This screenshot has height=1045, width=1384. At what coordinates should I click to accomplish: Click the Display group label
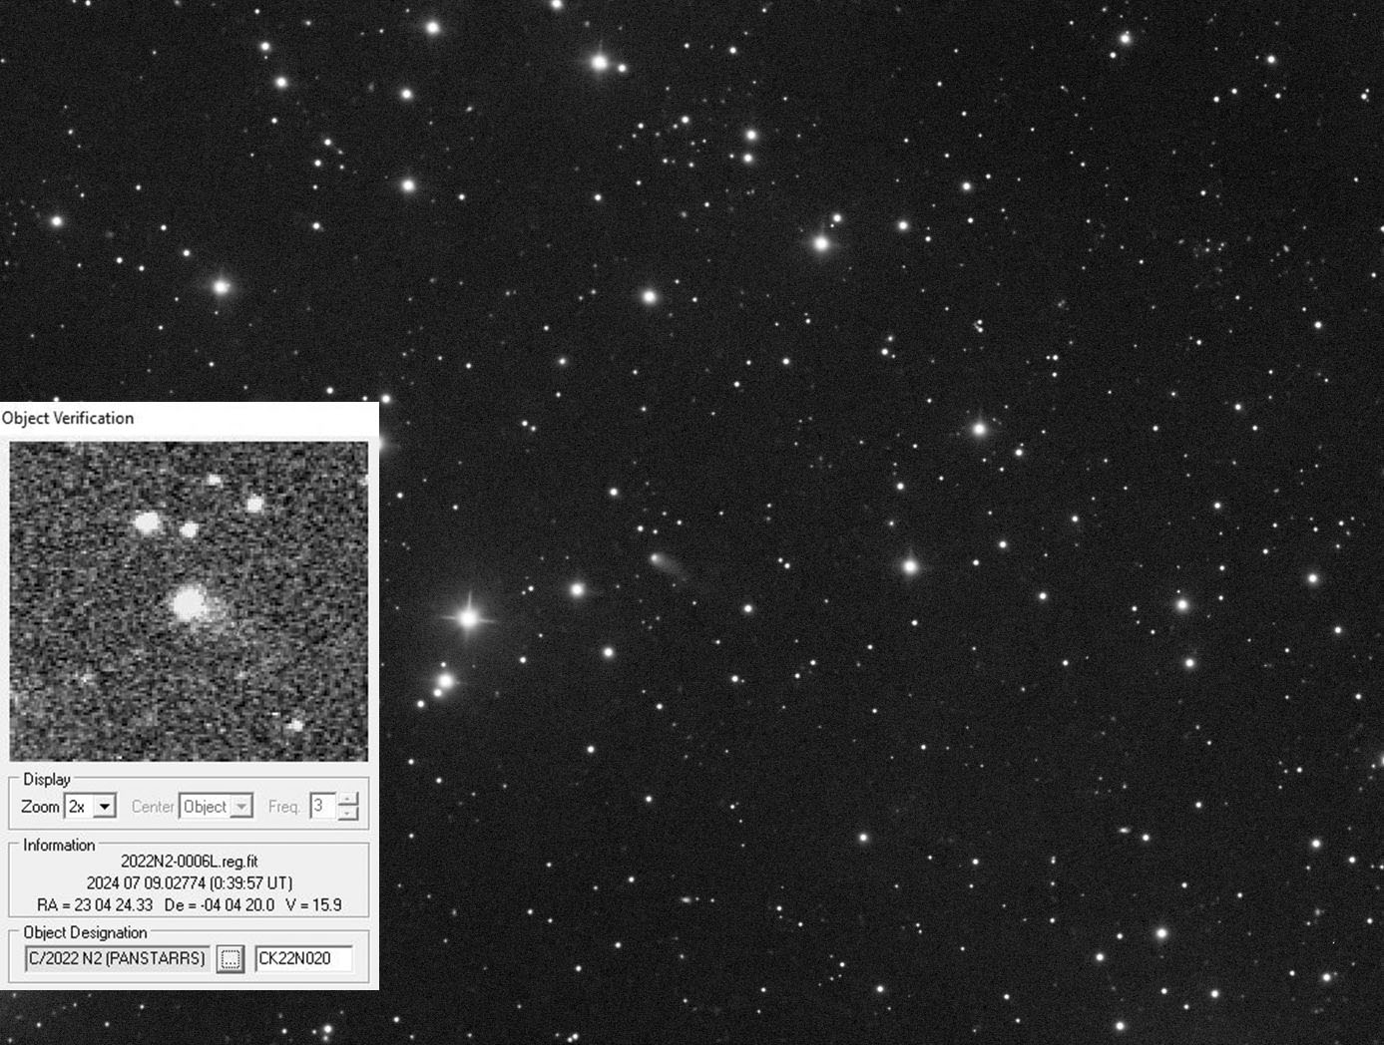[47, 779]
